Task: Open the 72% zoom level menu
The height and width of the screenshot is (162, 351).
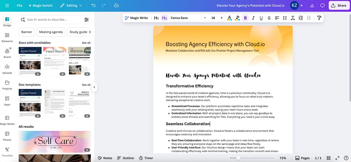Action: click(x=283, y=158)
